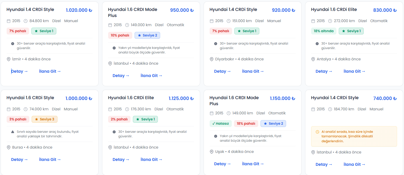The image size is (404, 175).
Task: Click the Hyundai 1.6 CRDi Style title
Action: point(30,98)
